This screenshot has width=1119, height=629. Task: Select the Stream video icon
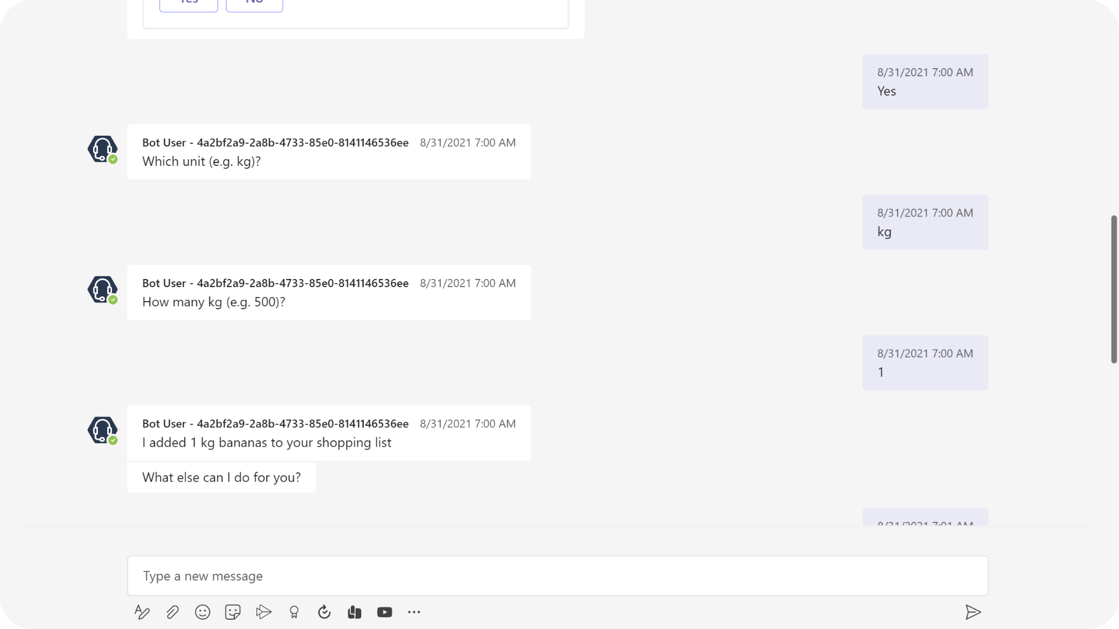[264, 612]
